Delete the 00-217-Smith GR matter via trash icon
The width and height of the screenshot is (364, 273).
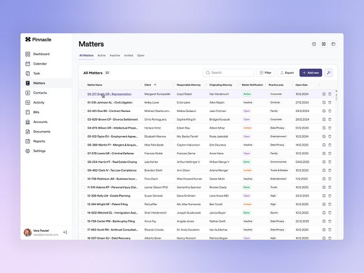(x=330, y=94)
